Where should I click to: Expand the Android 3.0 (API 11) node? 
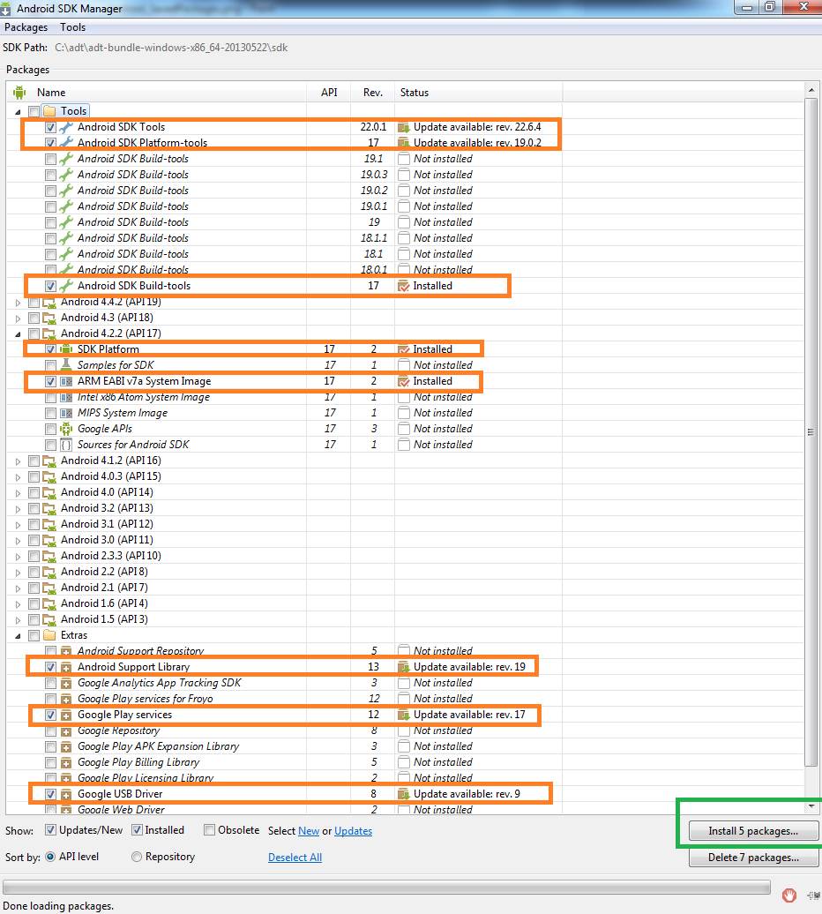coord(18,540)
